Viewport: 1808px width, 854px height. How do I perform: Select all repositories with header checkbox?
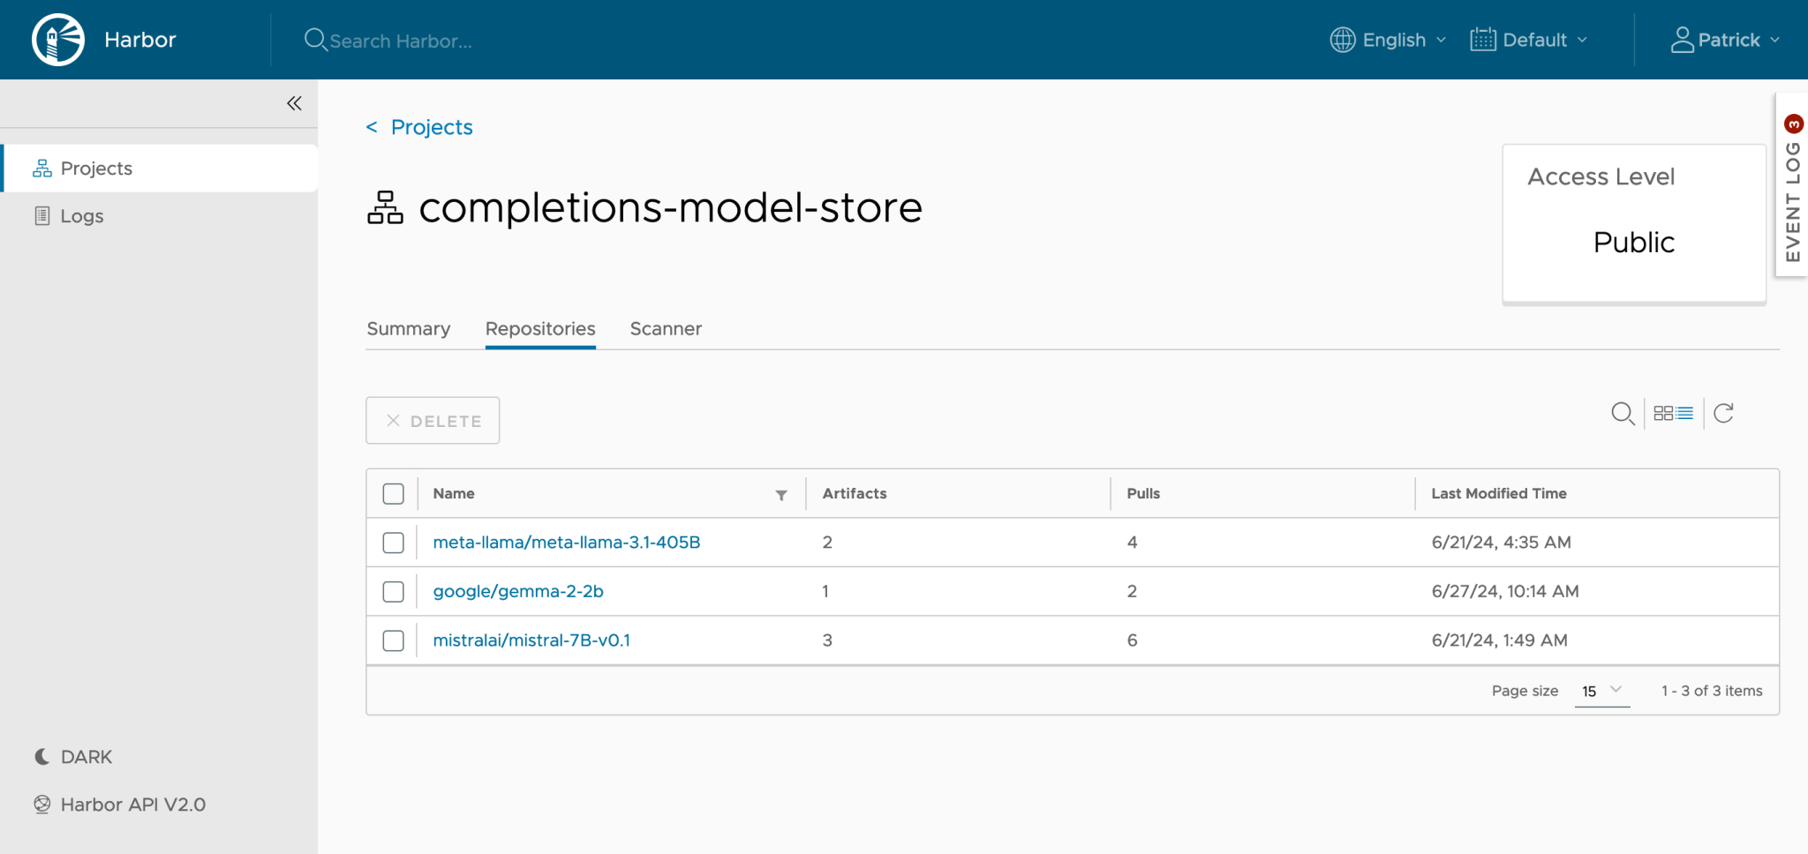pos(394,494)
